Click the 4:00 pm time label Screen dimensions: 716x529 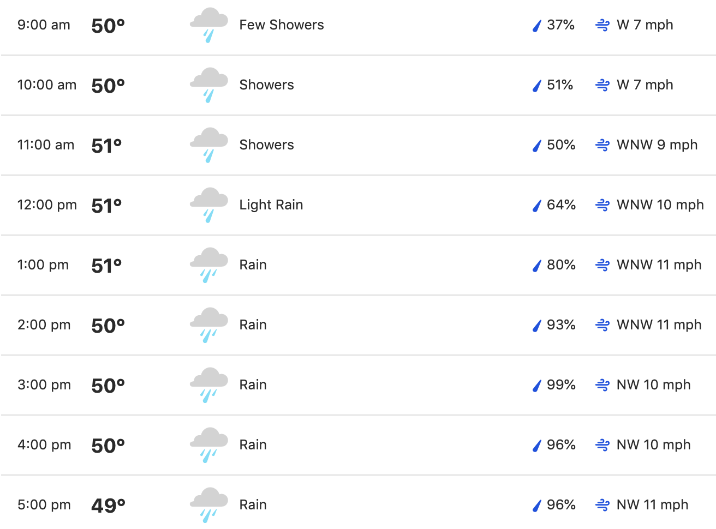click(44, 445)
